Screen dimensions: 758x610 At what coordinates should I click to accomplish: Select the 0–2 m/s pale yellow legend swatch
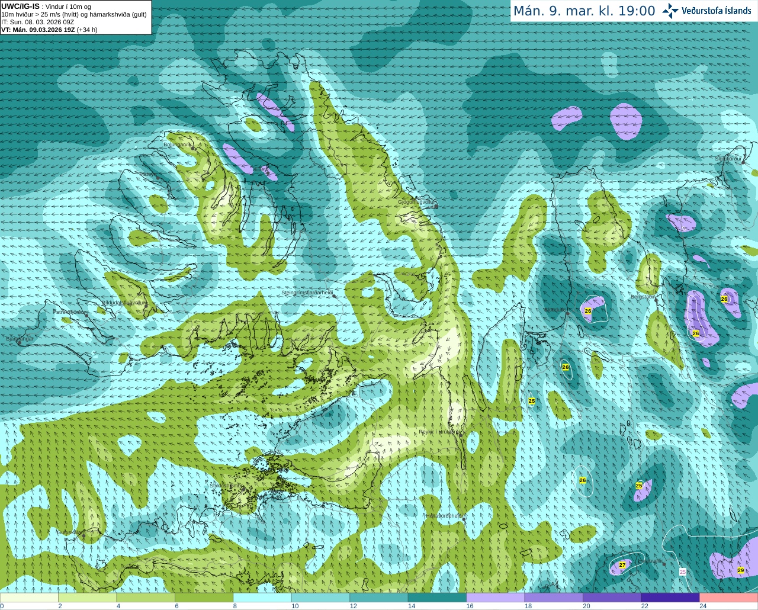(x=30, y=598)
